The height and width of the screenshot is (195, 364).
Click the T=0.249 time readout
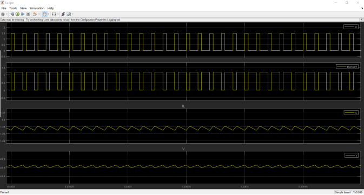[358, 192]
